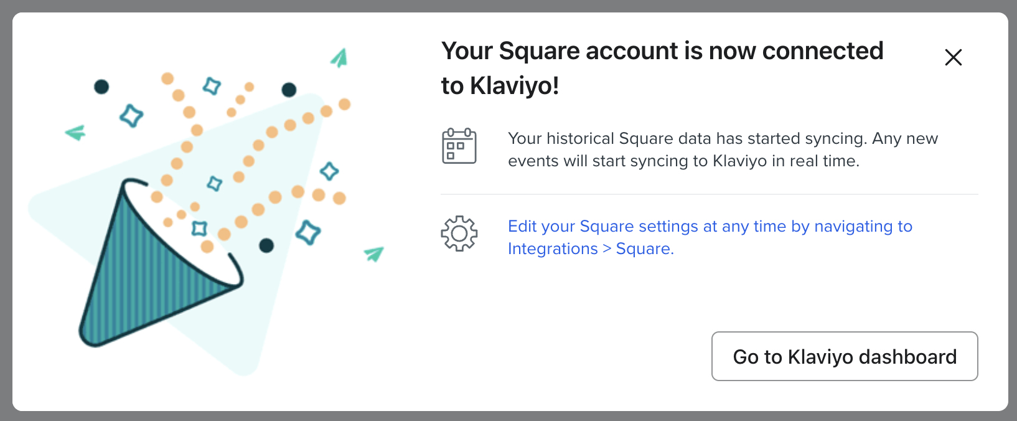Click the dark dot just right of the cone opening
This screenshot has height=421, width=1017.
click(266, 245)
